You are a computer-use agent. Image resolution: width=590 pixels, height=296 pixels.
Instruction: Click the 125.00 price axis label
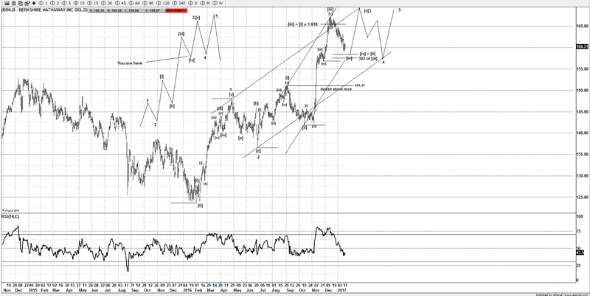(582, 197)
